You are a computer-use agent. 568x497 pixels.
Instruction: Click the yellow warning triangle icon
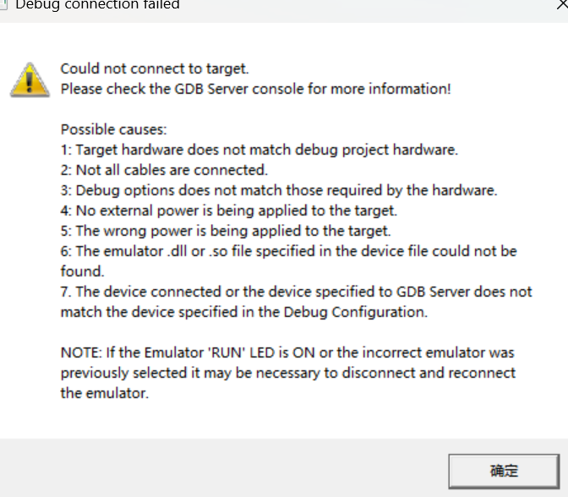click(30, 80)
